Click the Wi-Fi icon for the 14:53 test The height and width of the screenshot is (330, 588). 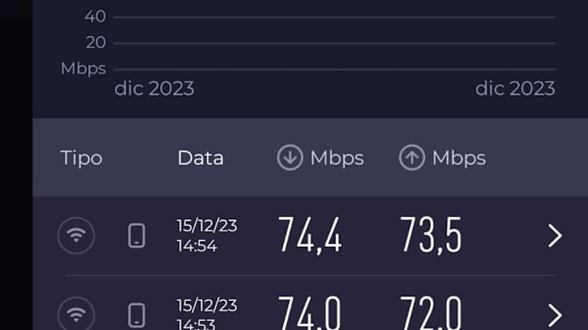(76, 314)
